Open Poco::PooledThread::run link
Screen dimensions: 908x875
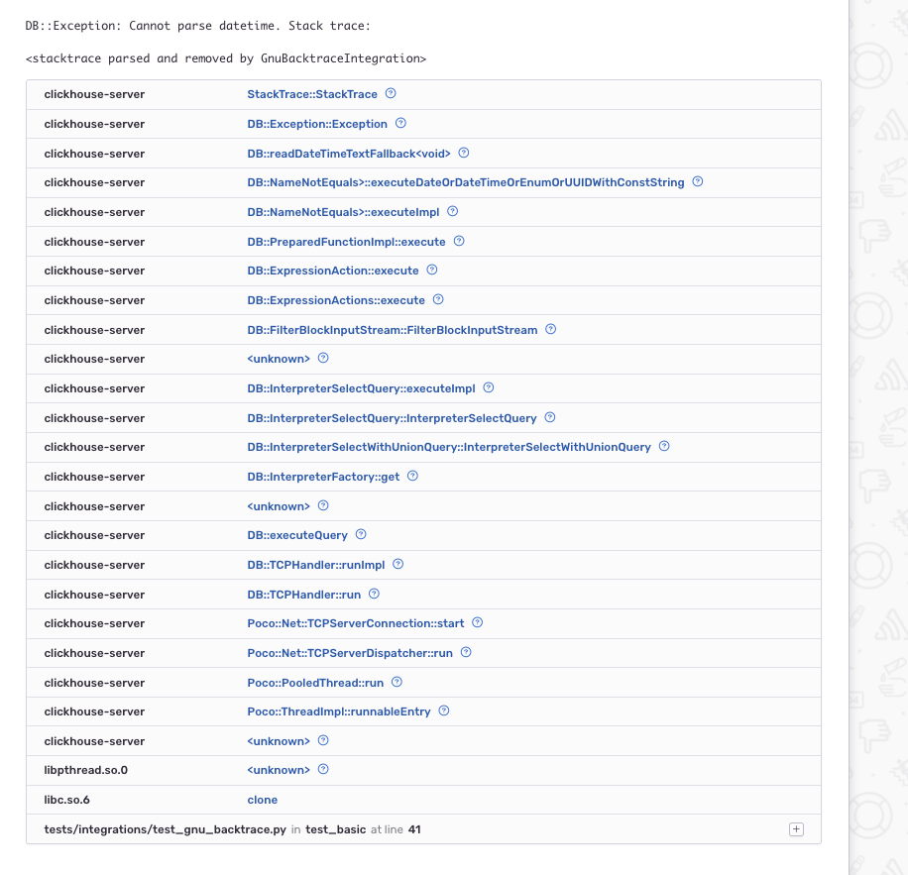click(x=315, y=683)
